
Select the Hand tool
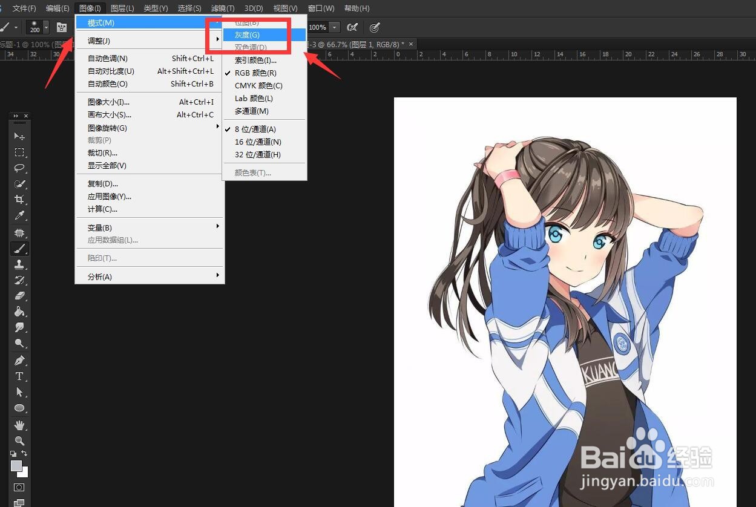(19, 425)
